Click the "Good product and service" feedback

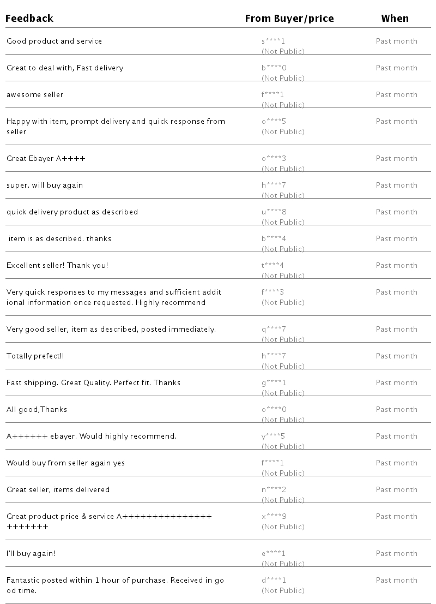(x=54, y=41)
